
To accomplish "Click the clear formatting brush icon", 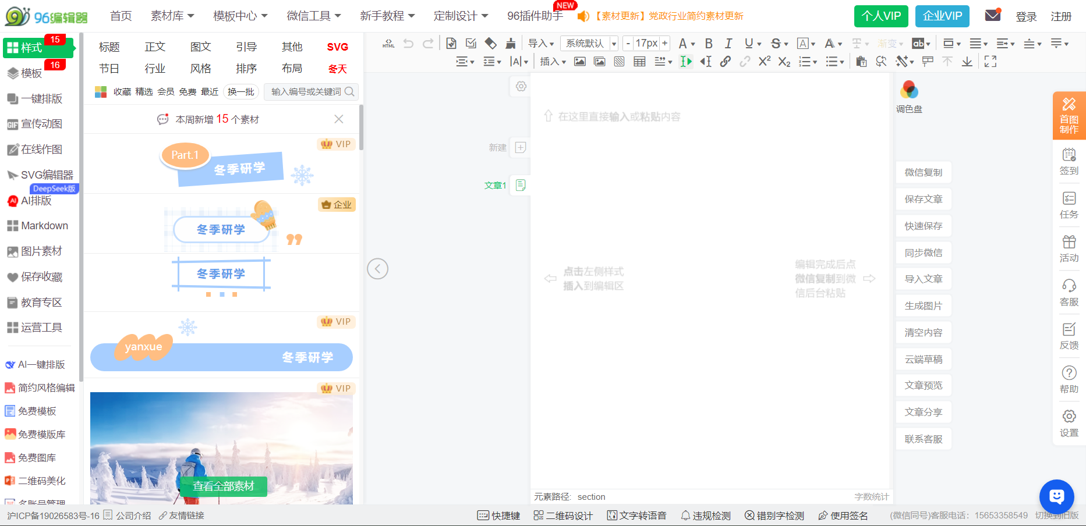I will click(511, 43).
